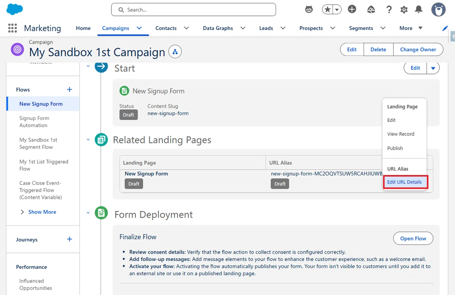This screenshot has height=295, width=455.
Task: Open the campaign hierarchy icon
Action: tap(175, 52)
